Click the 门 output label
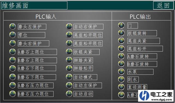175x103 pixels. (x=133, y=25)
